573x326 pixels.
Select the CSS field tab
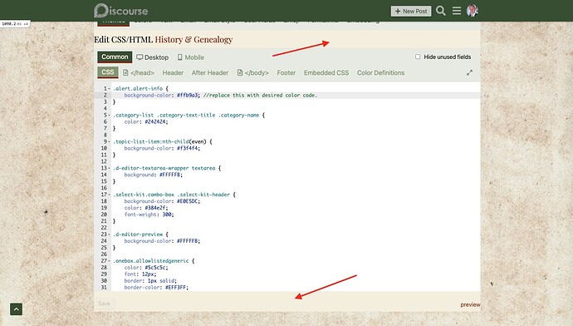pyautogui.click(x=108, y=72)
